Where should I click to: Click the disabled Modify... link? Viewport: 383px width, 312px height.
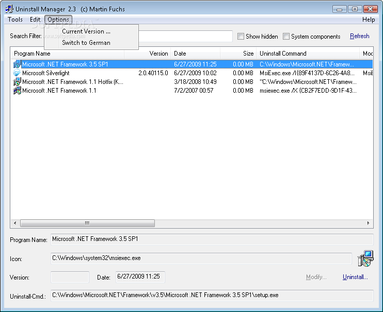(316, 277)
